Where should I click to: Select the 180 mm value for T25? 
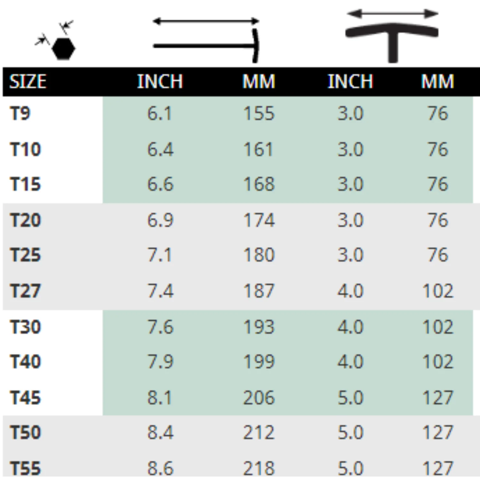pos(259,255)
